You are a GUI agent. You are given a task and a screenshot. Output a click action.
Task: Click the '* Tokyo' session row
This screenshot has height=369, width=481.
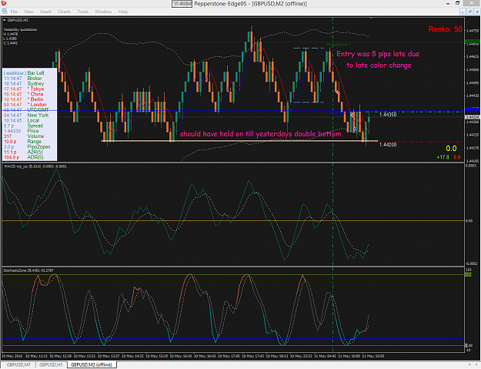pos(24,89)
